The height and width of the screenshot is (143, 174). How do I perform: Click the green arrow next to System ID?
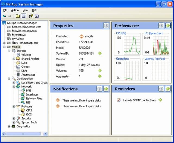[100, 53]
